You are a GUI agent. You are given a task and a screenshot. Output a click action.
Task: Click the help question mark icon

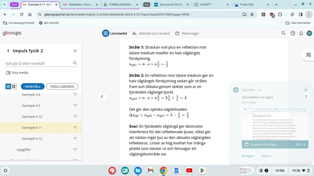292,33
